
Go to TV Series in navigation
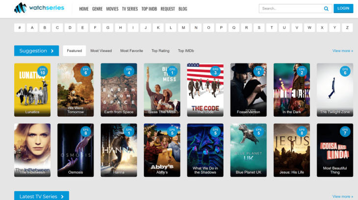point(130,8)
